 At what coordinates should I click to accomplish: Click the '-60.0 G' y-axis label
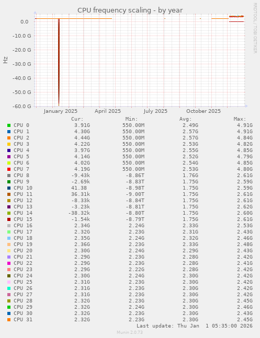click(x=22, y=106)
